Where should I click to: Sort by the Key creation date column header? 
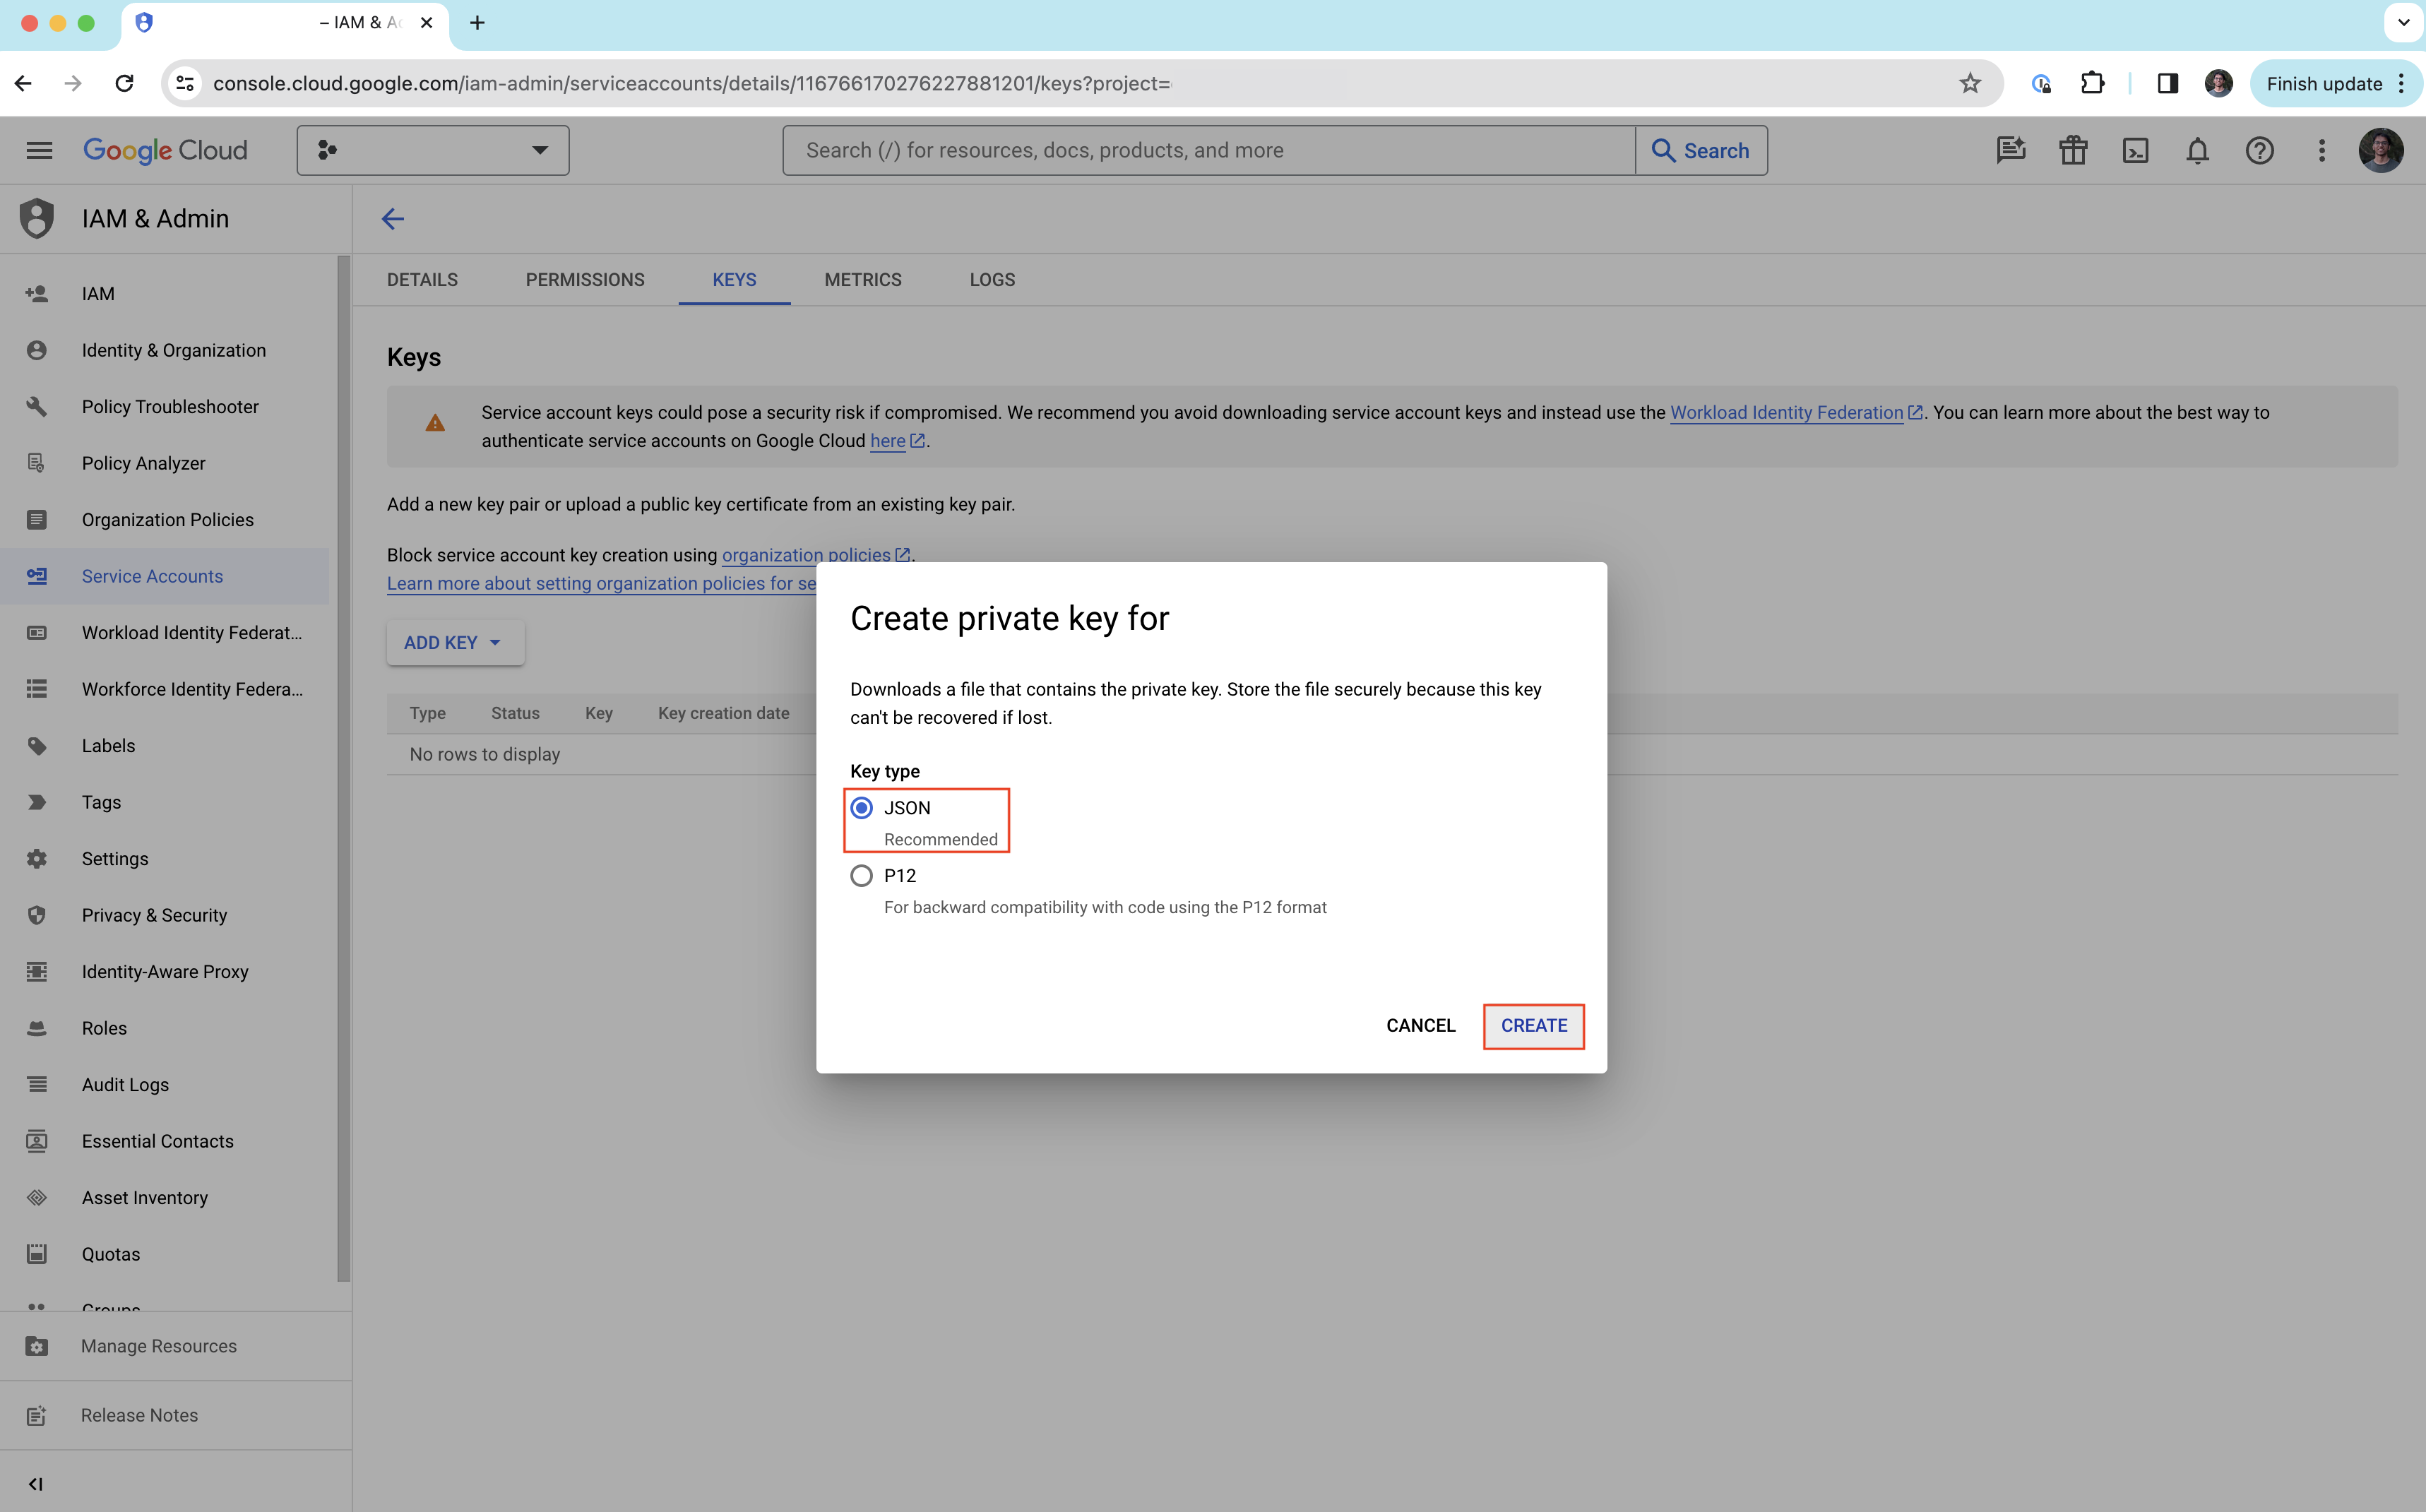(x=723, y=713)
